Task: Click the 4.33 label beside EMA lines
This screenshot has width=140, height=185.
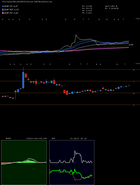Action: coord(131,45)
